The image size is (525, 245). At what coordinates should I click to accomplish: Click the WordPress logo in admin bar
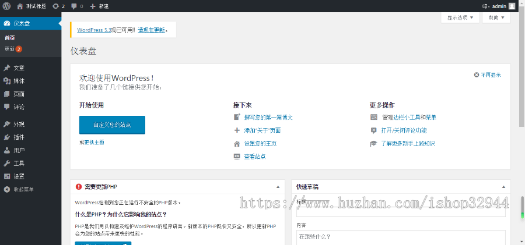pos(6,6)
